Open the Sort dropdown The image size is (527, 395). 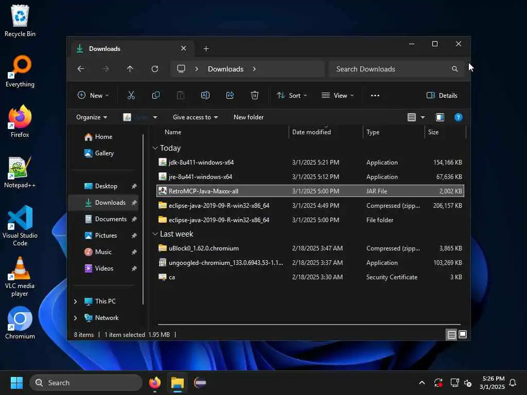click(292, 95)
